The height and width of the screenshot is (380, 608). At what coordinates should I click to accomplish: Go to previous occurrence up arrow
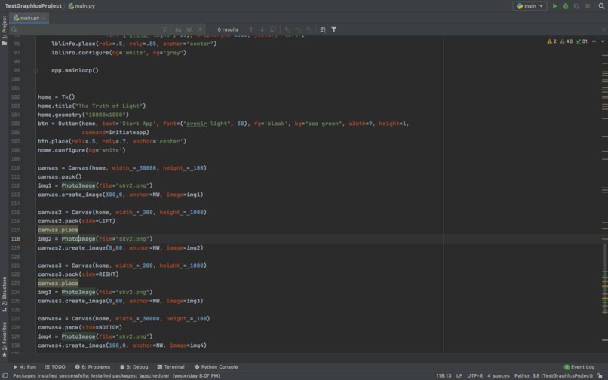click(251, 29)
